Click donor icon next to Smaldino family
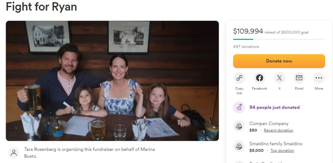Screen dimensions: 333x163 coord(239,146)
